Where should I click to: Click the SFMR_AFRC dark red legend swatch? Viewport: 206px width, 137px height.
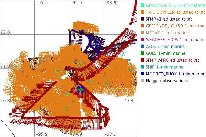point(142,60)
